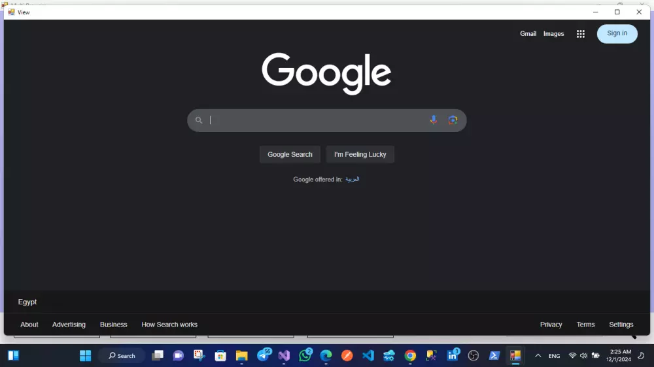Viewport: 654px width, 367px height.
Task: Click the voice search microphone icon
Action: click(434, 120)
